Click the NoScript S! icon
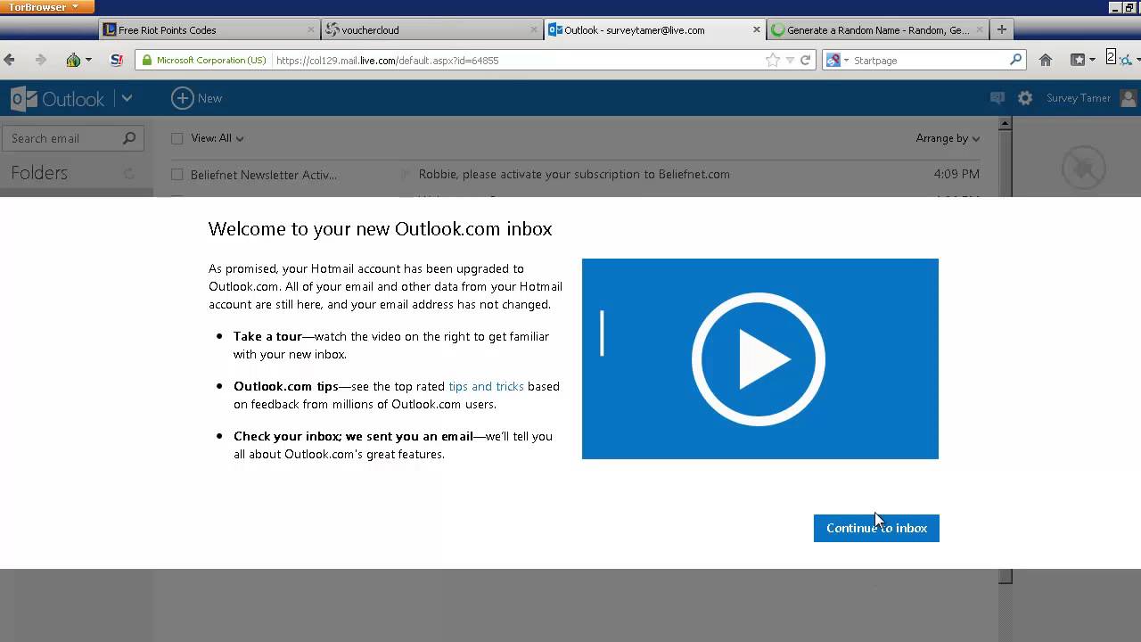The image size is (1141, 642). (116, 60)
